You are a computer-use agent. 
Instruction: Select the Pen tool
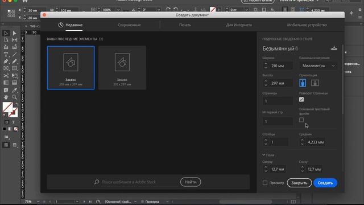click(x=6, y=61)
